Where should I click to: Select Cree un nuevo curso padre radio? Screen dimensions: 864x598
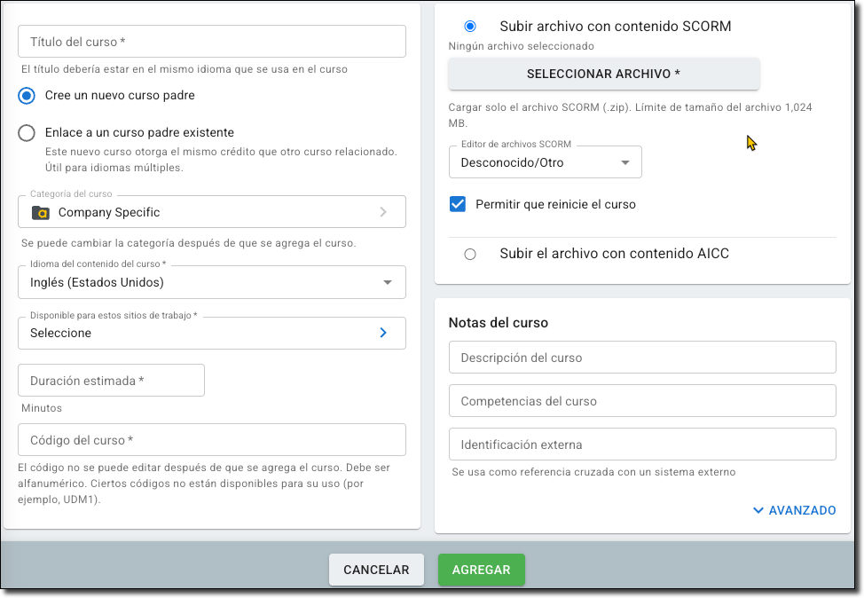27,95
